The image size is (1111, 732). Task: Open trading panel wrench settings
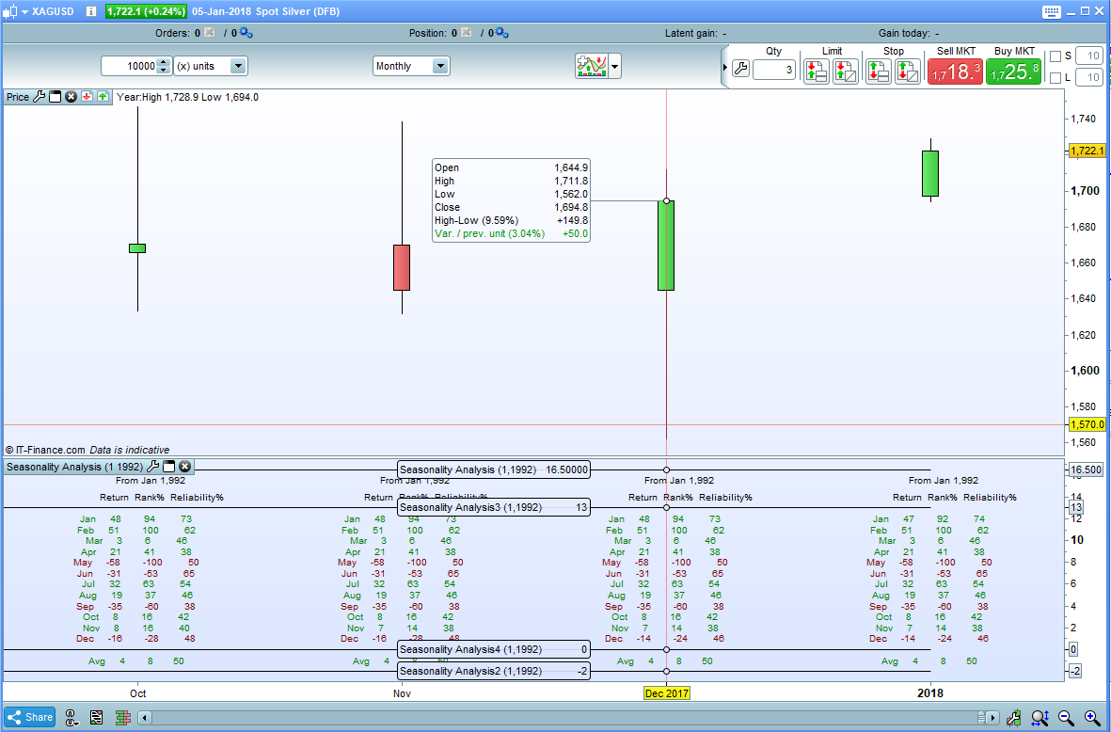tap(740, 70)
